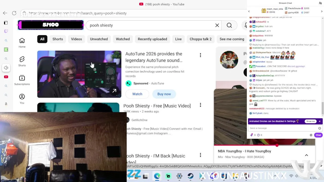Open Settings gear on the taskbar
324x182 pixels.
point(179,176)
